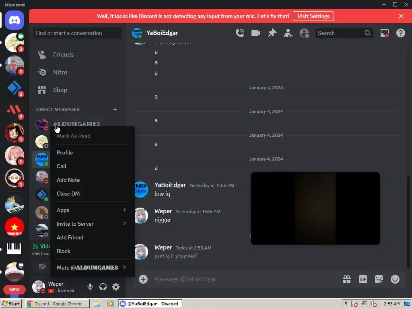Expand Mute @ALDUMGAMES submenu
The image size is (412, 309).
pyautogui.click(x=93, y=268)
